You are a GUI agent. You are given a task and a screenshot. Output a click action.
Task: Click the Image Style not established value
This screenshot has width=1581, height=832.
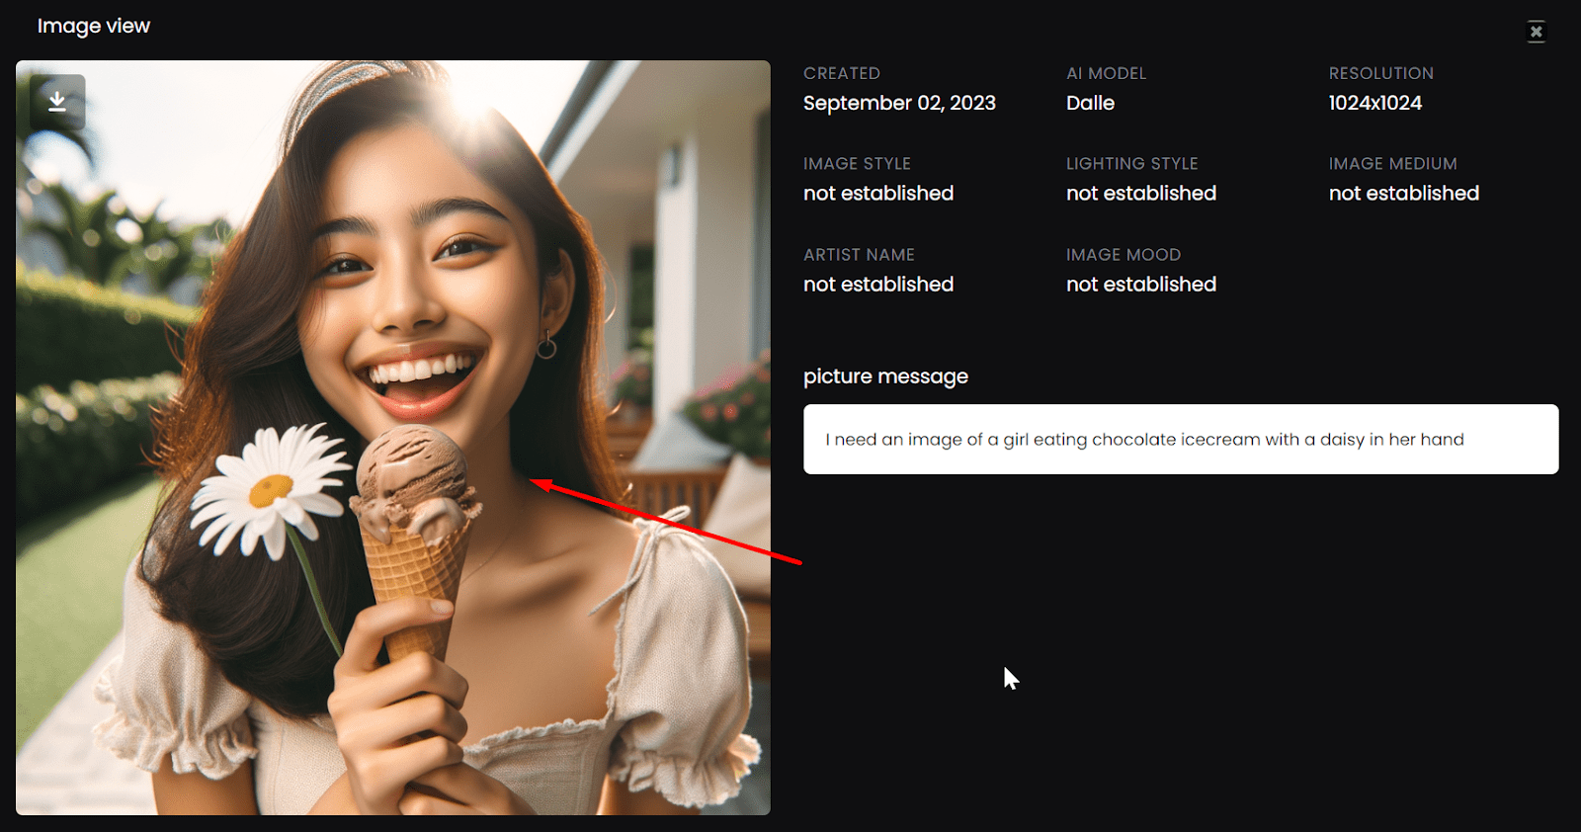pos(877,194)
